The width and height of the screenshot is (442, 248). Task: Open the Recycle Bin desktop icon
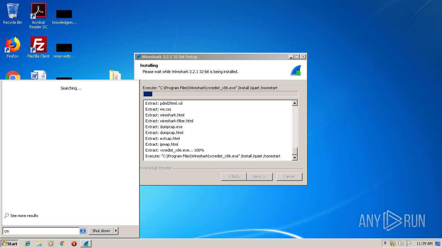12,14
